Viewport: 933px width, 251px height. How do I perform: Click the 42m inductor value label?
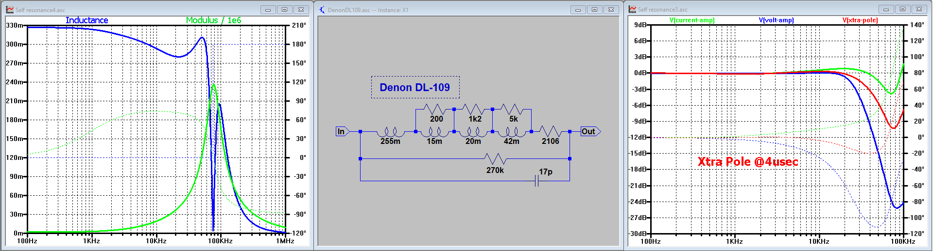(511, 141)
